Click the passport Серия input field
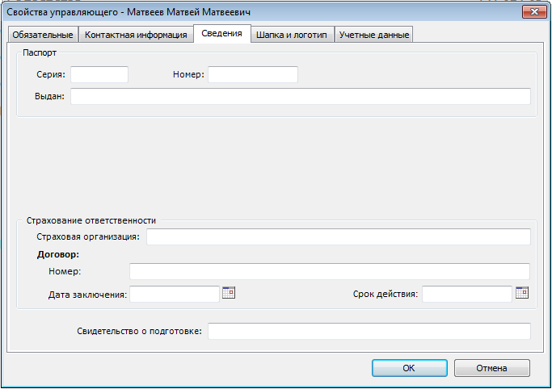552x389 pixels. [99, 74]
